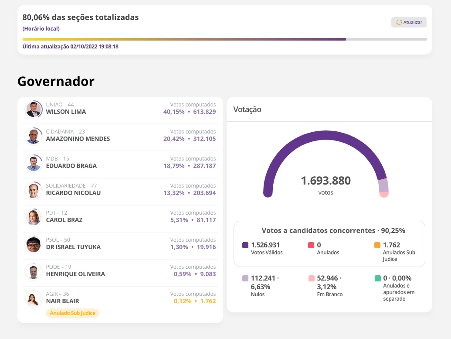The image size is (451, 339).
Task: Click the refresh icon inside Atualizar
Action: [x=399, y=22]
